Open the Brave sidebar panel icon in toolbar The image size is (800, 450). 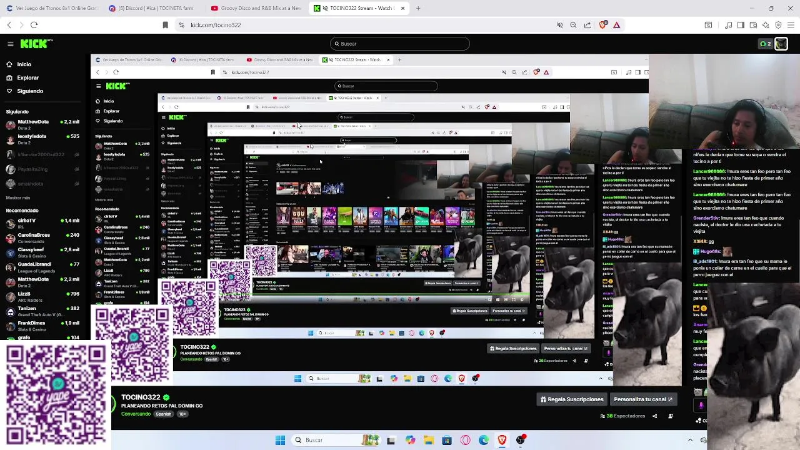tap(741, 25)
